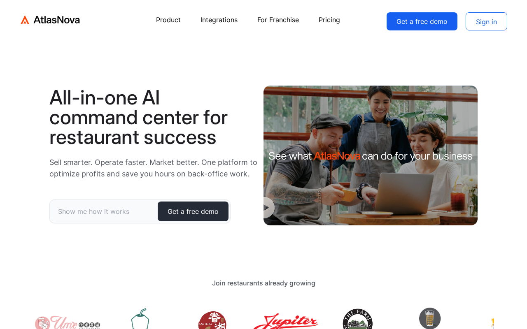Click the 'Join restaurants already growing' heading
The height and width of the screenshot is (329, 527).
point(263,283)
